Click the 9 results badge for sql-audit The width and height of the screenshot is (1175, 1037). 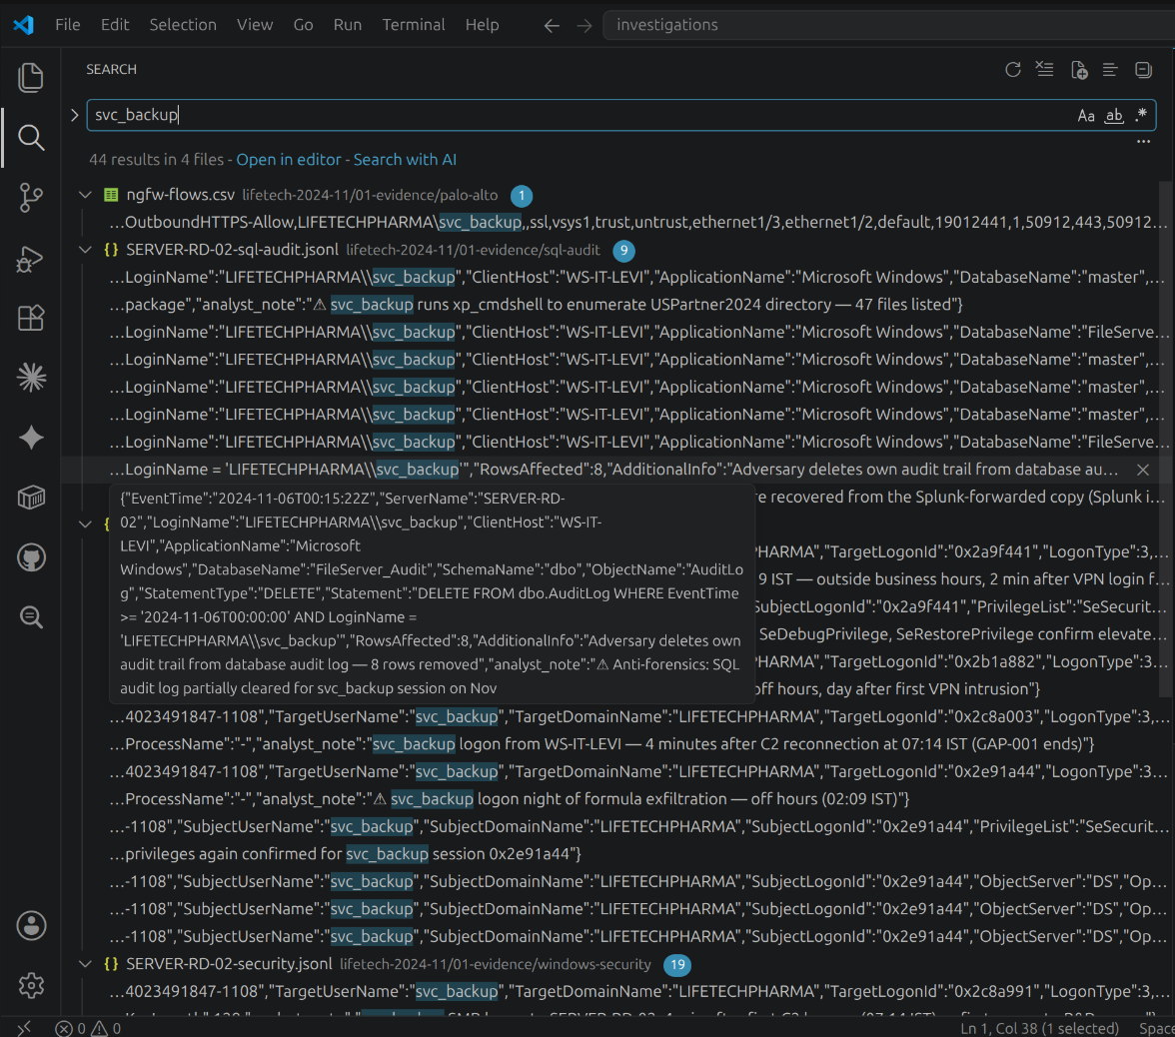(x=623, y=250)
